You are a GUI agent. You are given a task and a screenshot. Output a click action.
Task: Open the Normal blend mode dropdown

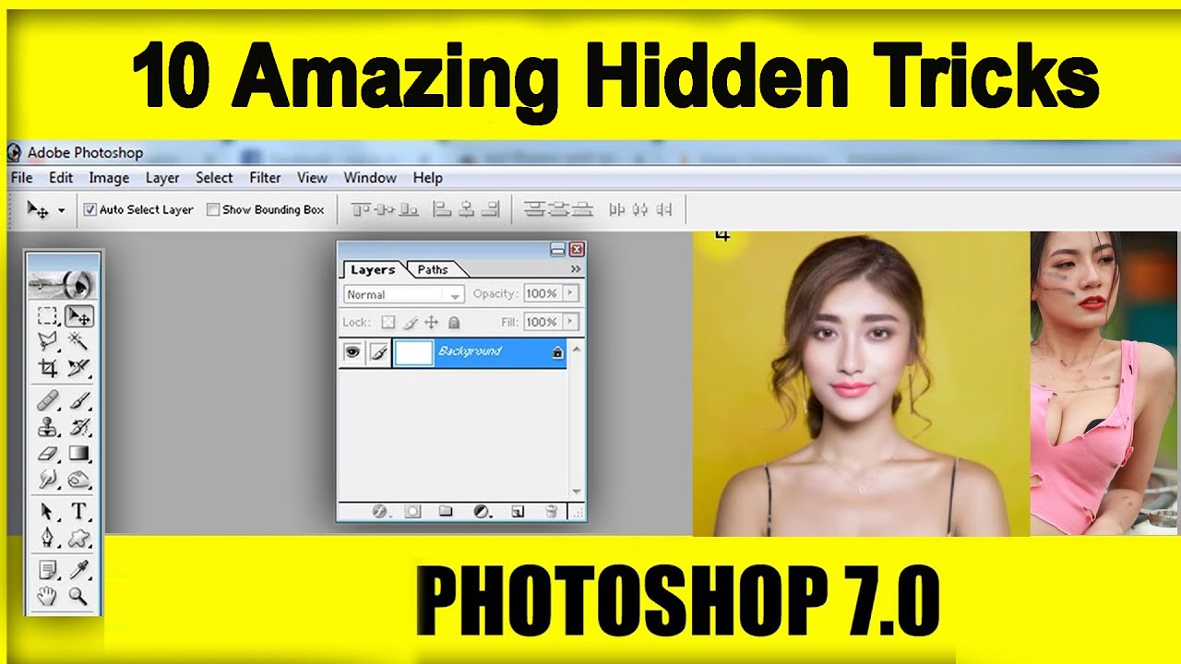pyautogui.click(x=403, y=294)
